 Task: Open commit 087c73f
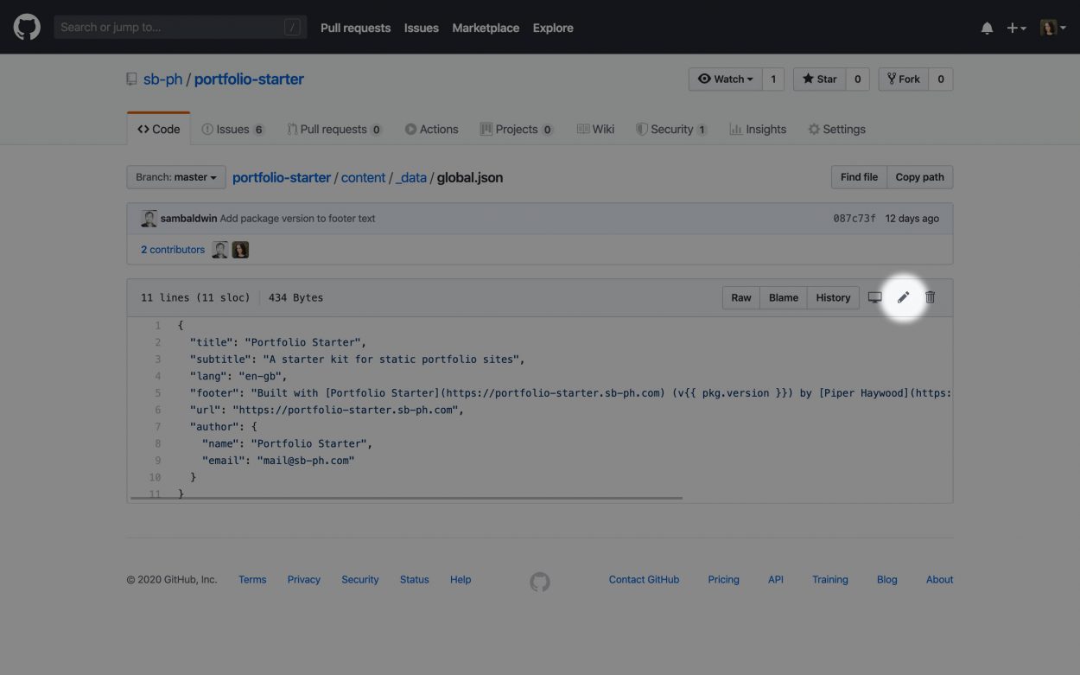854,219
